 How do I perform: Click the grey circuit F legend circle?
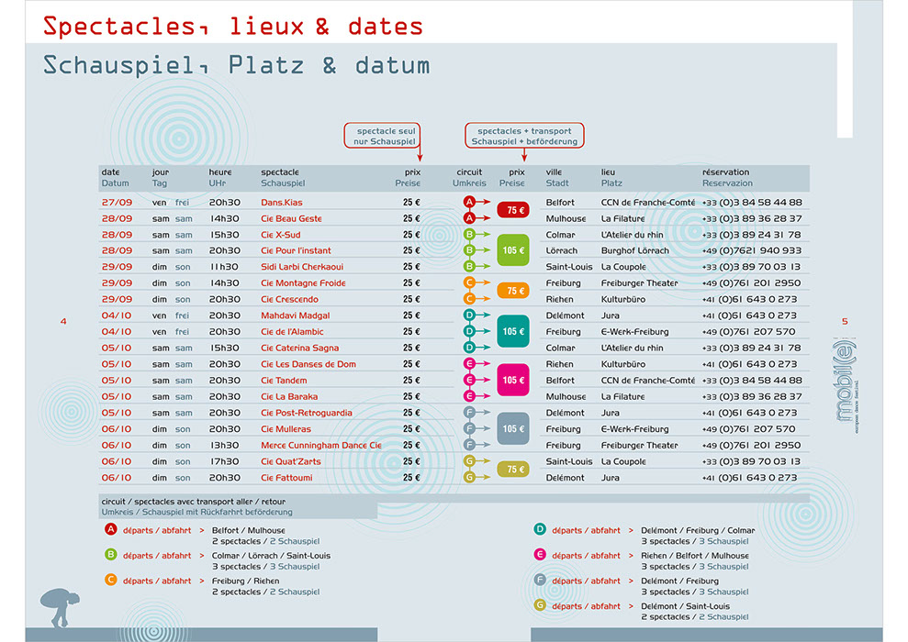tap(540, 581)
